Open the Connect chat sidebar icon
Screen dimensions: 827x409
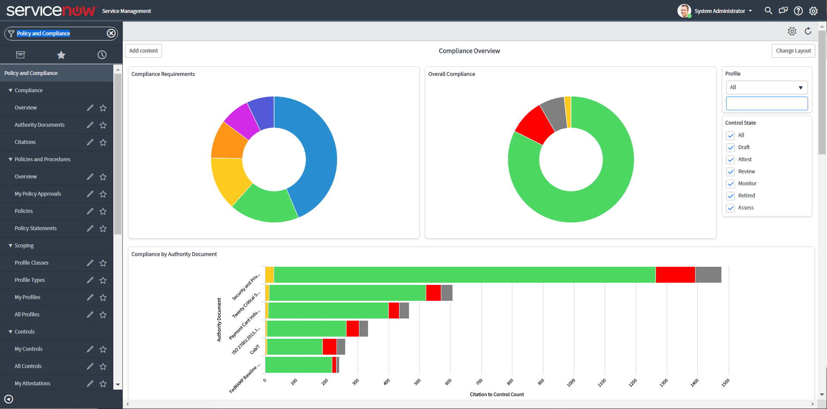click(x=783, y=11)
